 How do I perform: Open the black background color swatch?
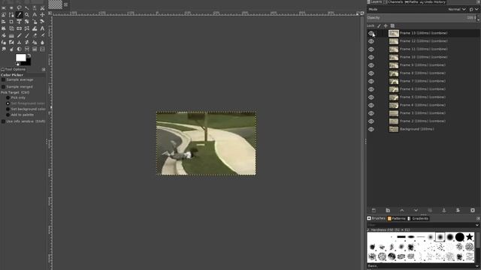click(x=28, y=63)
